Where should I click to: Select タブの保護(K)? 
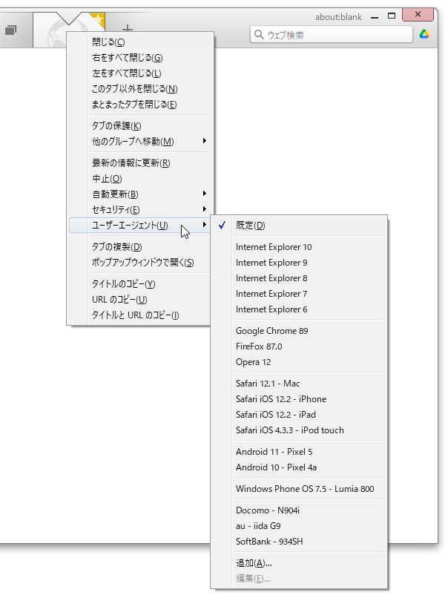(139, 126)
